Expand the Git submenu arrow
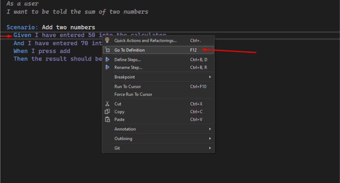This screenshot has width=340, height=183. click(x=210, y=148)
